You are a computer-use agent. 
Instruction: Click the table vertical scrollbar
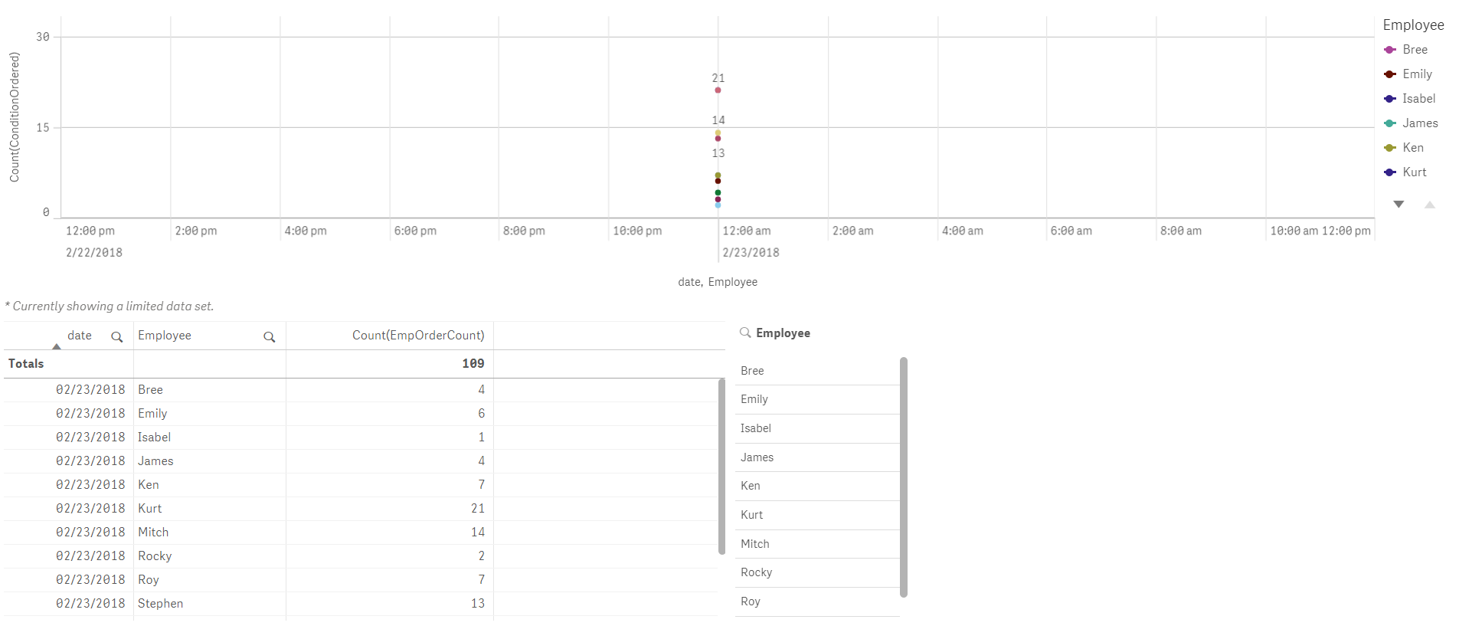[x=721, y=466]
